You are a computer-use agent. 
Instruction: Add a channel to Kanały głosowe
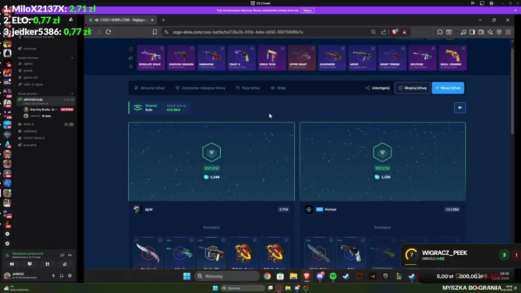(x=72, y=94)
